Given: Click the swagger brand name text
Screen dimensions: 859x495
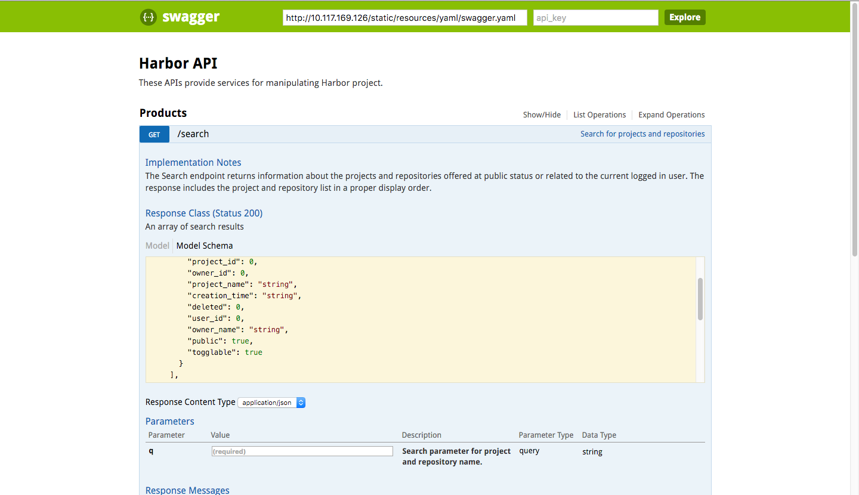Looking at the screenshot, I should point(191,17).
